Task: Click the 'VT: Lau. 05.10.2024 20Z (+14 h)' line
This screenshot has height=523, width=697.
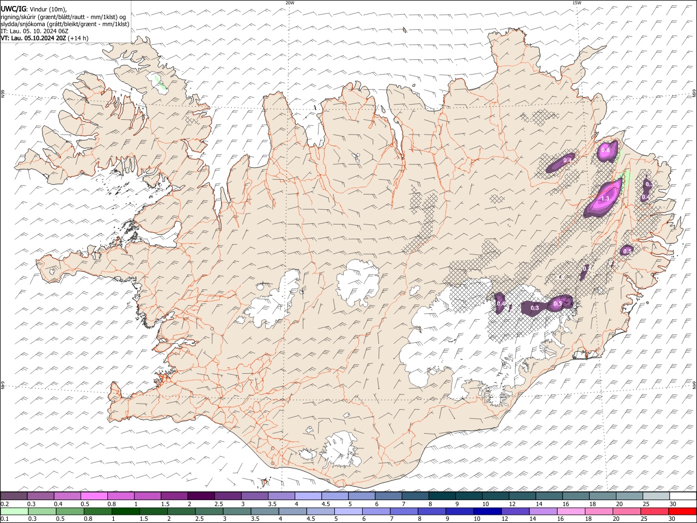Action: 45,38
